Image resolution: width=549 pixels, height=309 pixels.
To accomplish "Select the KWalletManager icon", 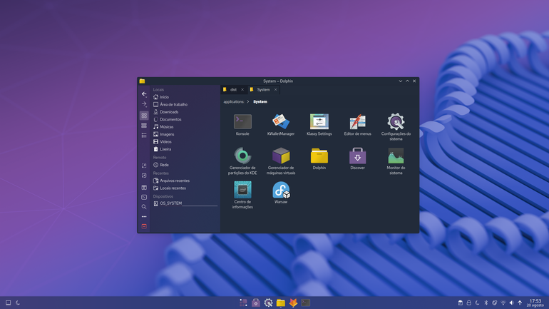I will [x=281, y=125].
